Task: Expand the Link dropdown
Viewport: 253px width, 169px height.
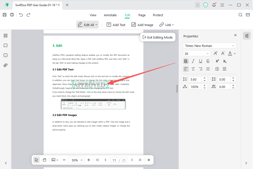Action: pyautogui.click(x=173, y=25)
